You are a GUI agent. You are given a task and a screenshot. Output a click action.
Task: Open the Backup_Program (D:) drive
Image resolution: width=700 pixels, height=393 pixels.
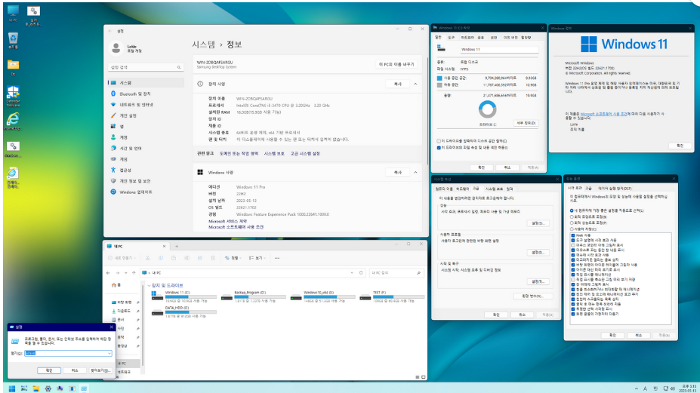pos(254,296)
